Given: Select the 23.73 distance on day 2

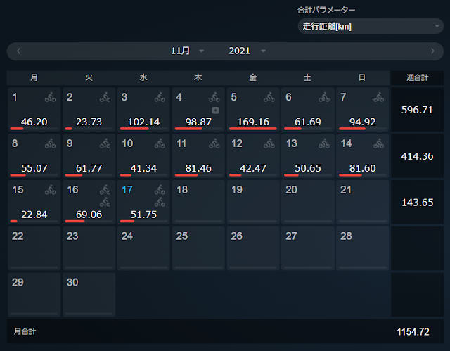Looking at the screenshot, I should pos(89,122).
